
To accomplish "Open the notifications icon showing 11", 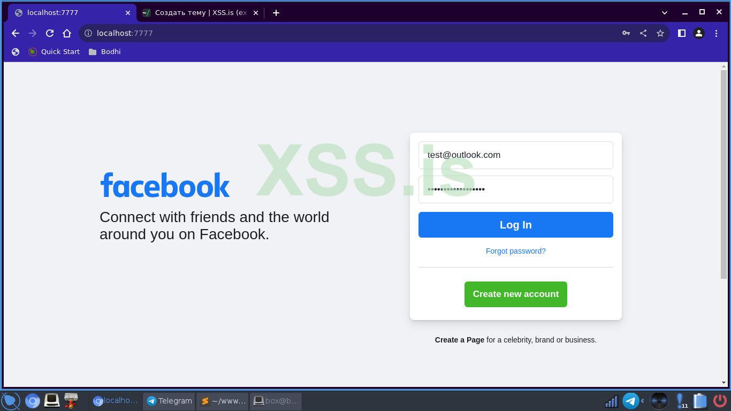I will [681, 401].
